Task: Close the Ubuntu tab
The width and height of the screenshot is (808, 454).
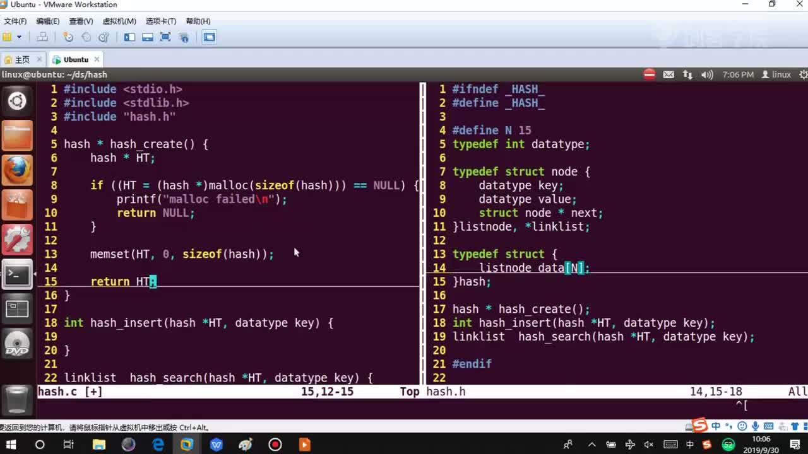Action: [97, 59]
